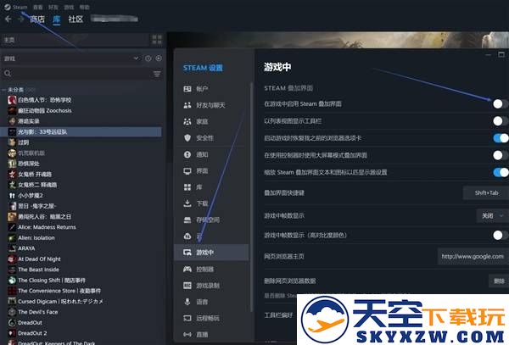The image size is (509, 345).
Task: Toggle 游戏中帧数显示 high contrast color switch
Action: click(501, 235)
